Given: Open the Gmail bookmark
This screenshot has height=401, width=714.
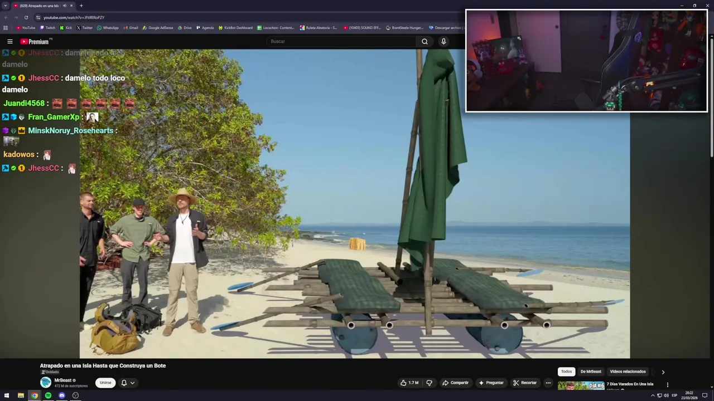Looking at the screenshot, I should point(131,28).
